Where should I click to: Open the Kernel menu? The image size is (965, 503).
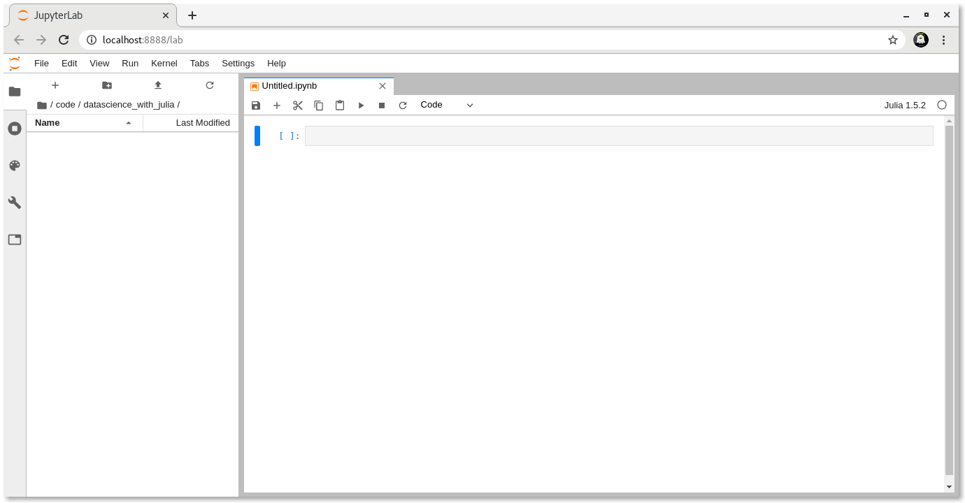tap(164, 64)
